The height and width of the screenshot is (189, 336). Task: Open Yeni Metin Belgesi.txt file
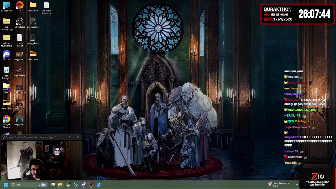[x=46, y=8]
